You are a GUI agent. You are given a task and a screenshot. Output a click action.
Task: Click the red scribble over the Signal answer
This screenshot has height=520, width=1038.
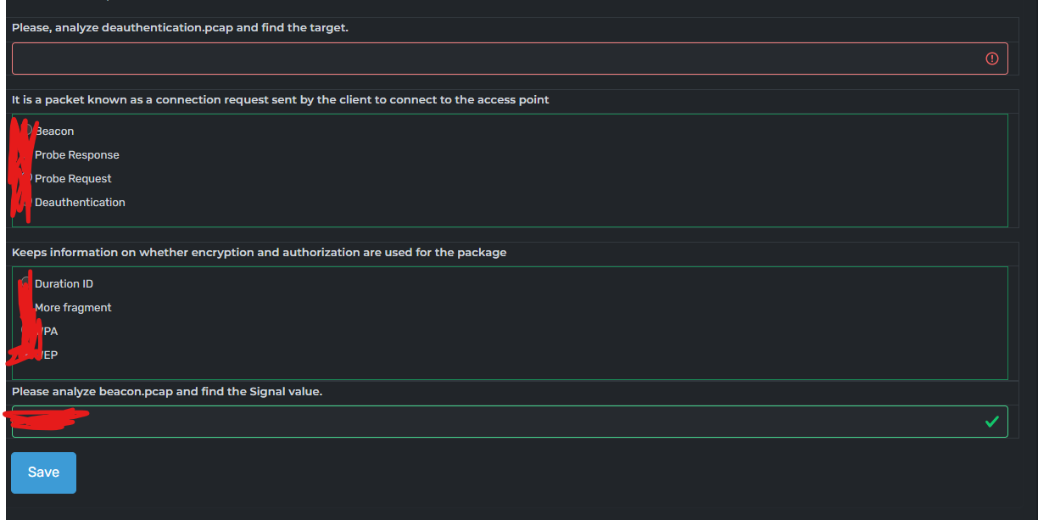(47, 417)
